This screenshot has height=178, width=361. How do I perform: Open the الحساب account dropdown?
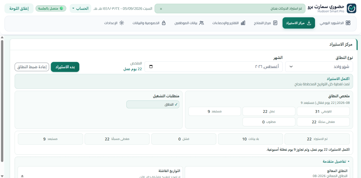[80, 8]
